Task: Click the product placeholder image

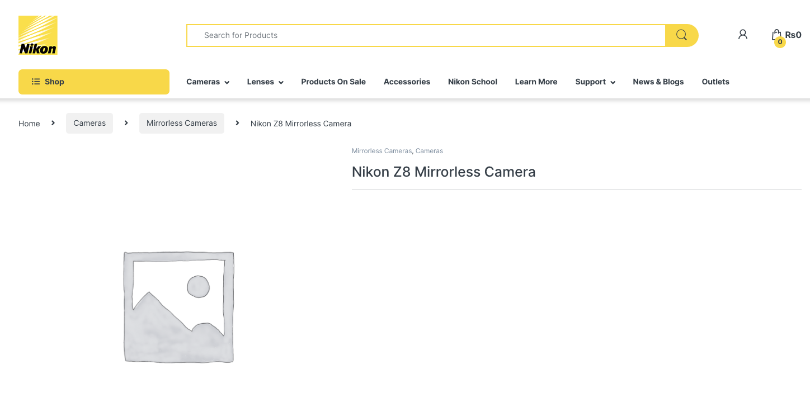Action: coord(178,307)
